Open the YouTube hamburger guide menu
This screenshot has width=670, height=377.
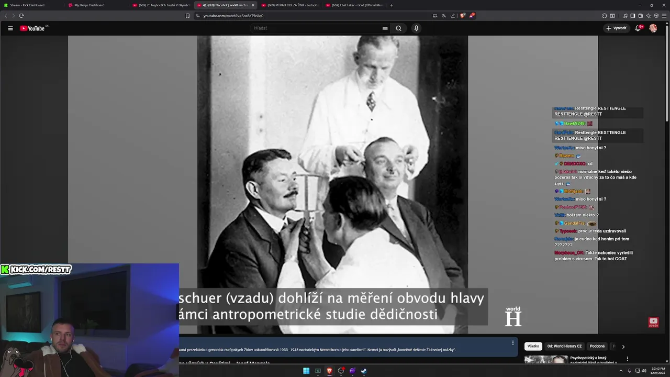(10, 28)
